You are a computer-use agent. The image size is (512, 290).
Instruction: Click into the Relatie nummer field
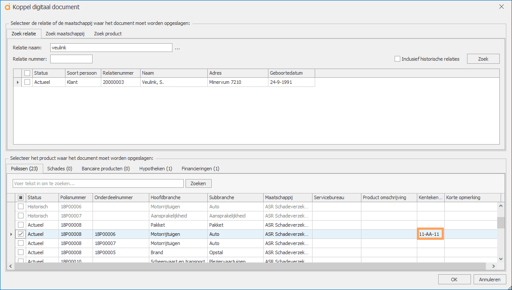pos(71,59)
